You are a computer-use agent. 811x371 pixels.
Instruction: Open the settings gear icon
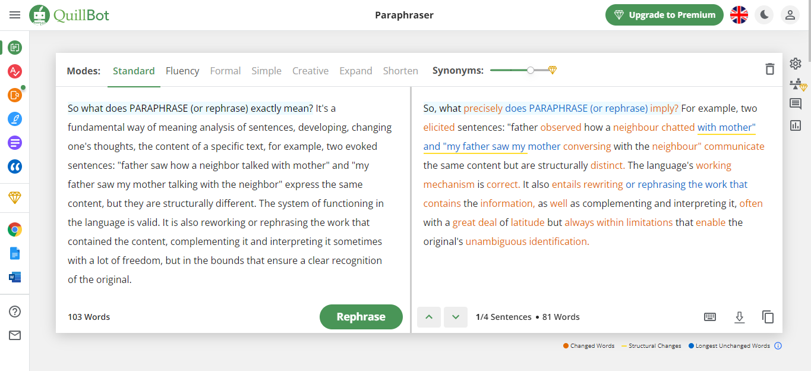coord(796,64)
